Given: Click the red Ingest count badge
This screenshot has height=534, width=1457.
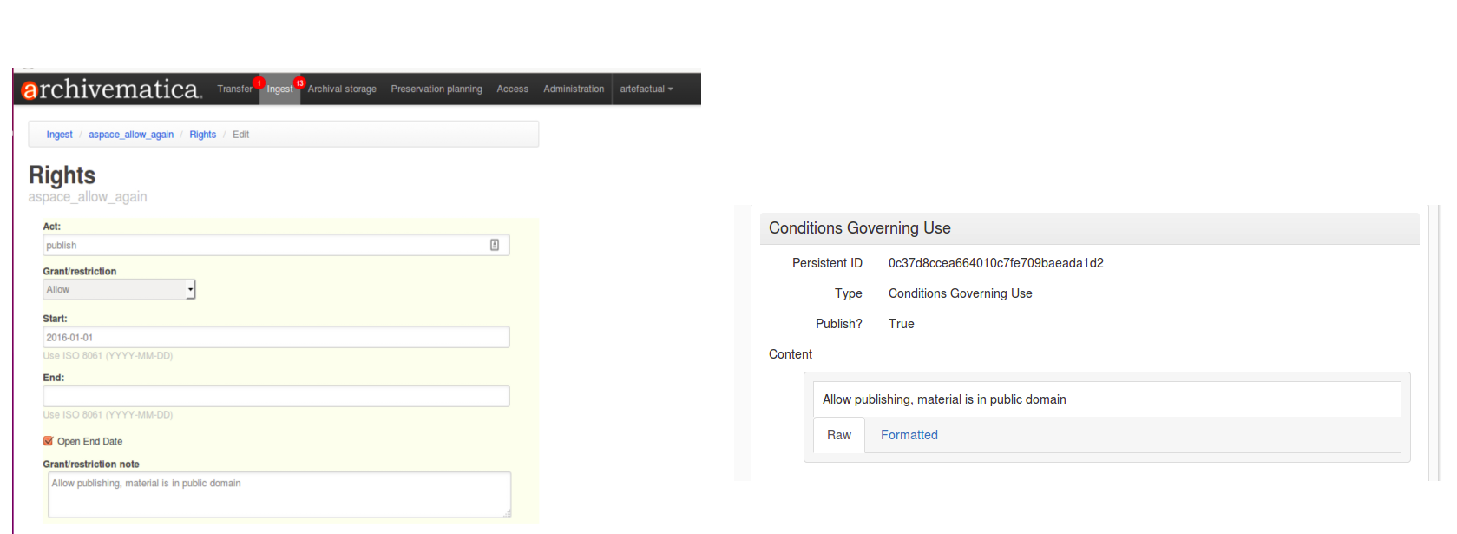Looking at the screenshot, I should point(299,83).
